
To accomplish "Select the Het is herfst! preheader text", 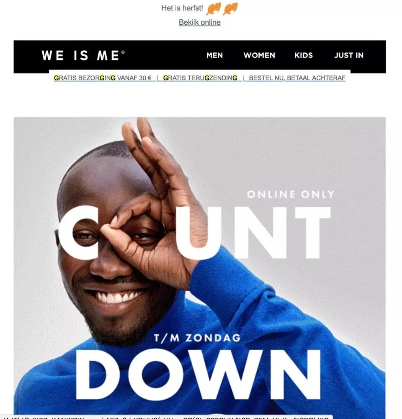I will pyautogui.click(x=182, y=8).
